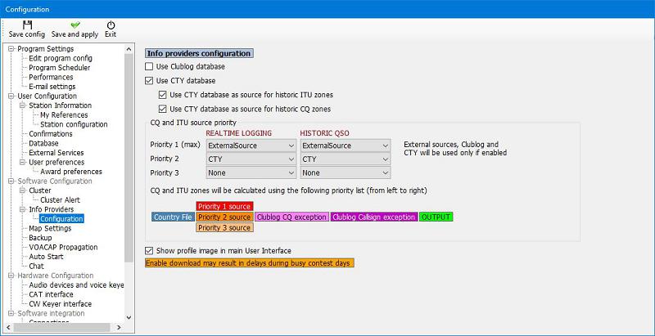This screenshot has width=655, height=336.
Task: Open E-mail settings
Action: click(x=52, y=87)
